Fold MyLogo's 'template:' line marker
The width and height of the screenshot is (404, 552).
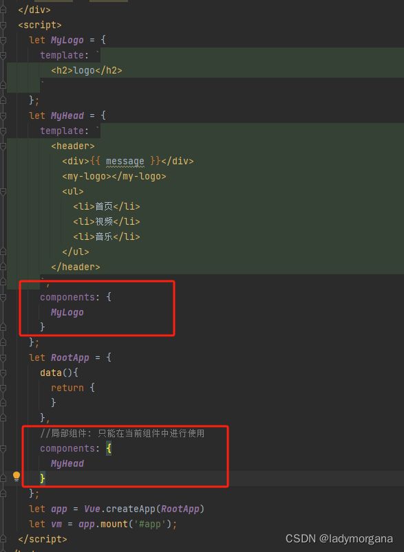pos(3,56)
